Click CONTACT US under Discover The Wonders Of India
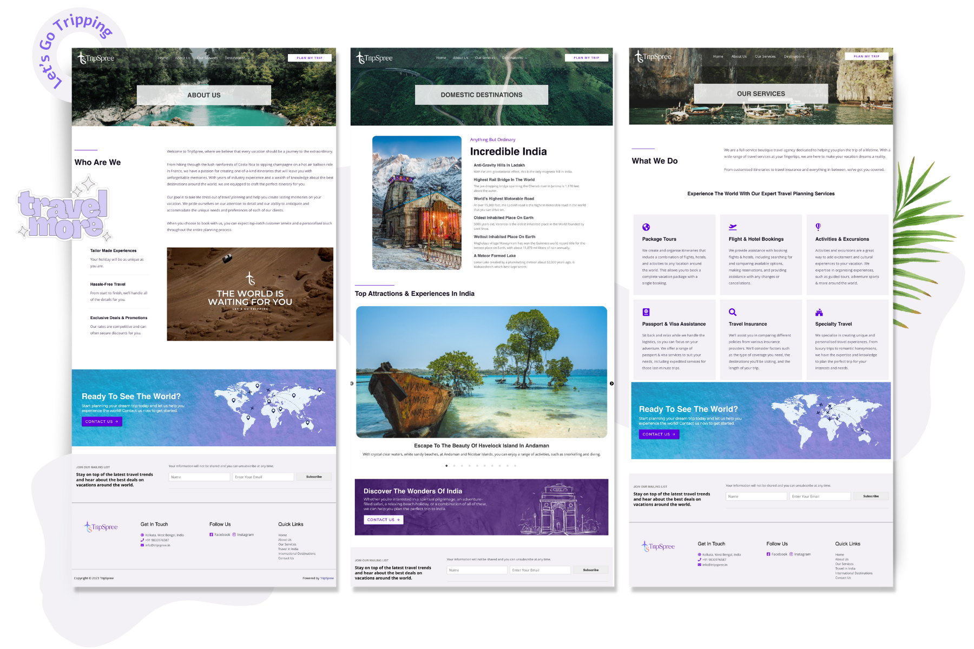 (384, 520)
